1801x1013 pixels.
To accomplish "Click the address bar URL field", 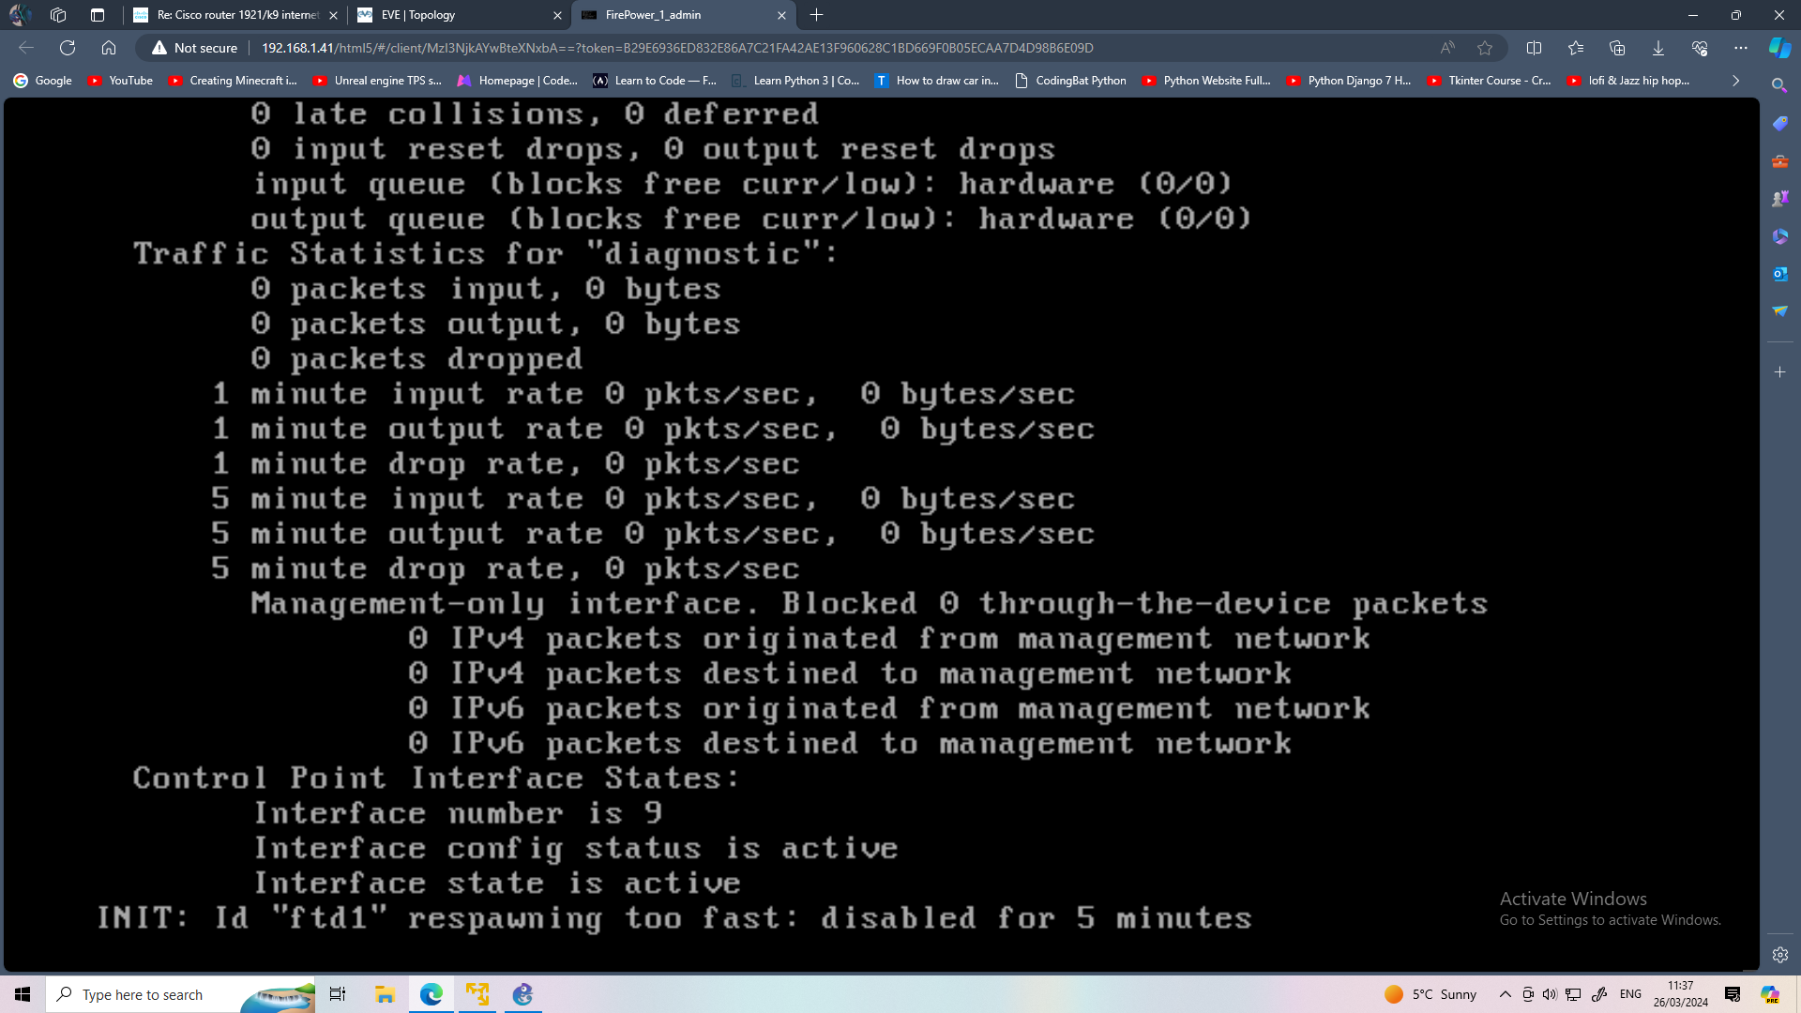I will pyautogui.click(x=675, y=48).
